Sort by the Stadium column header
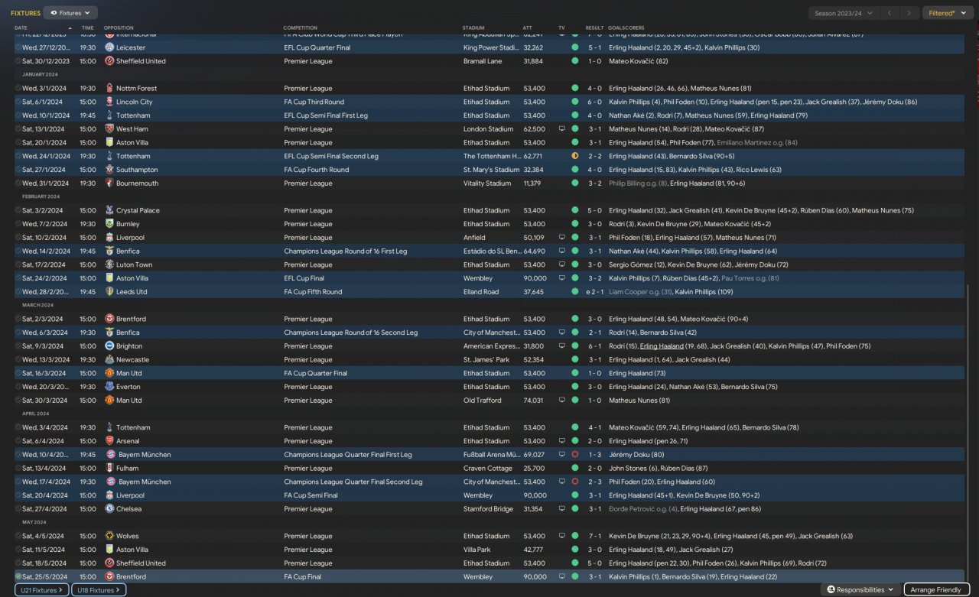The height and width of the screenshot is (597, 979). coord(473,28)
